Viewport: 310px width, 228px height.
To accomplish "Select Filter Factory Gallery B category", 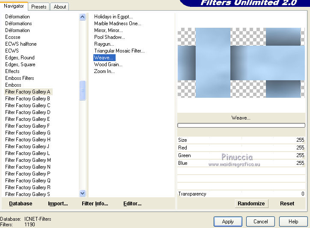I will click(x=27, y=99).
